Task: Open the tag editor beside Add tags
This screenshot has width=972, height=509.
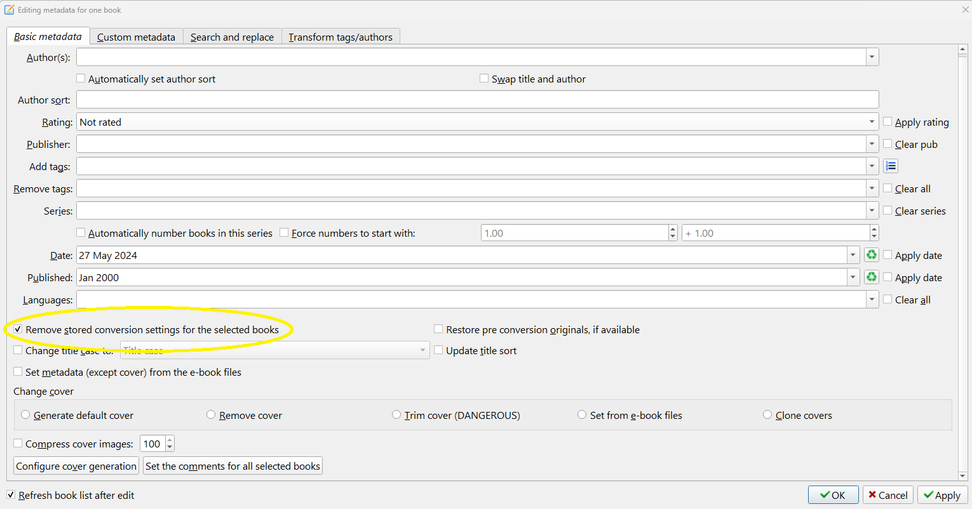Action: click(x=891, y=166)
